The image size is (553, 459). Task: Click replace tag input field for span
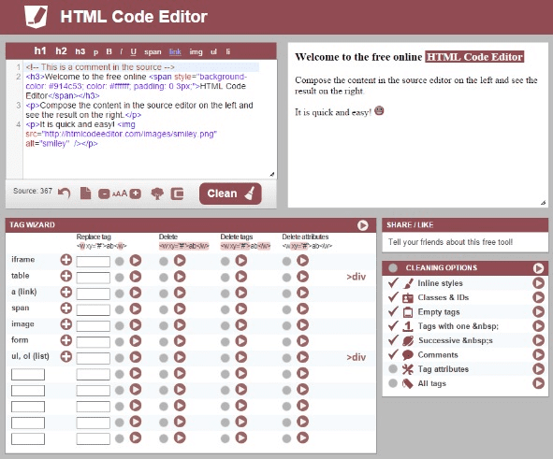[x=94, y=309]
